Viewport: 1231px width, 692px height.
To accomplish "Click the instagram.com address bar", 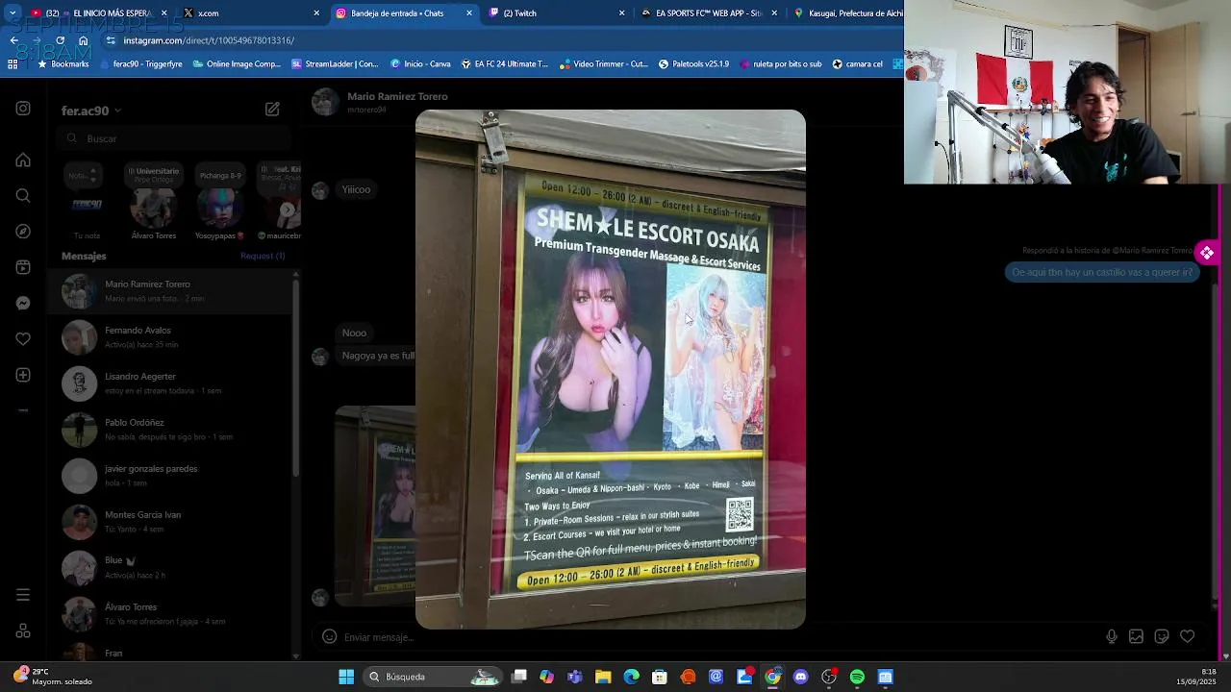I will click(500, 40).
